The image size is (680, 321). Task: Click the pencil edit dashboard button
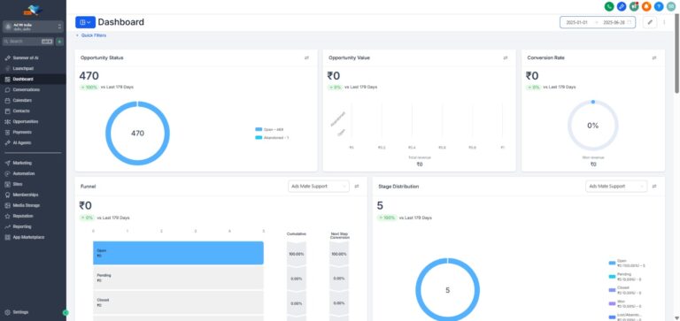click(x=650, y=22)
